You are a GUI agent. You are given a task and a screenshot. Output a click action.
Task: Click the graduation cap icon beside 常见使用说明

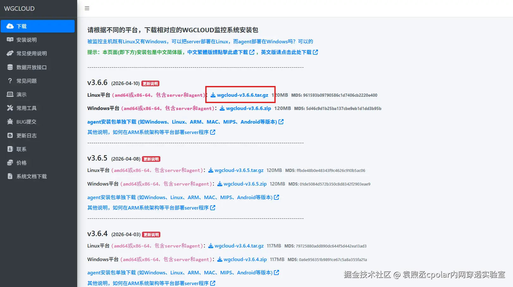pos(10,53)
